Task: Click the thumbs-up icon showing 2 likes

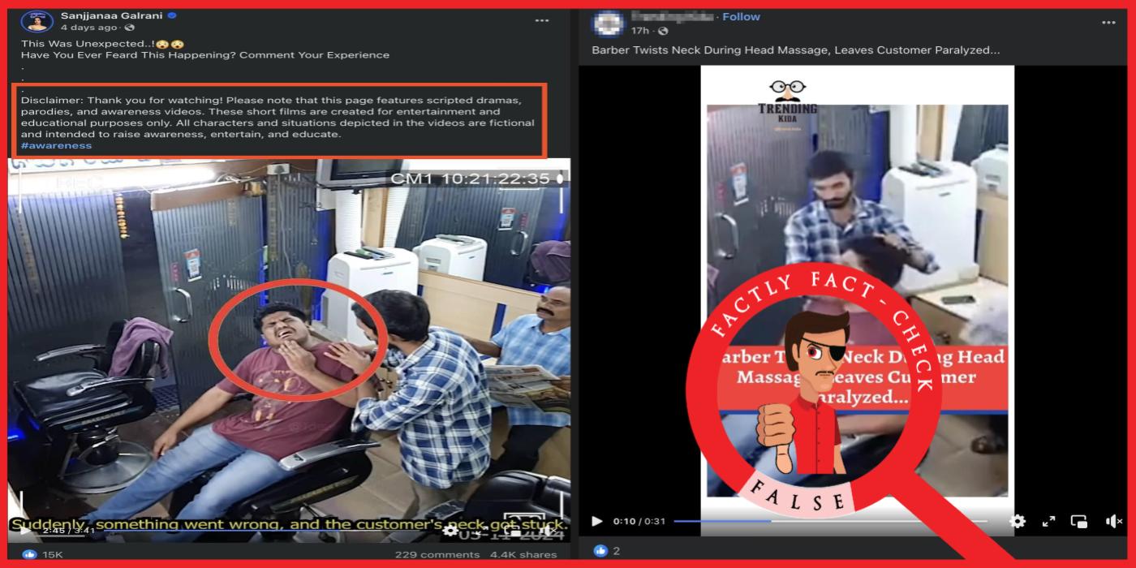Action: point(600,551)
